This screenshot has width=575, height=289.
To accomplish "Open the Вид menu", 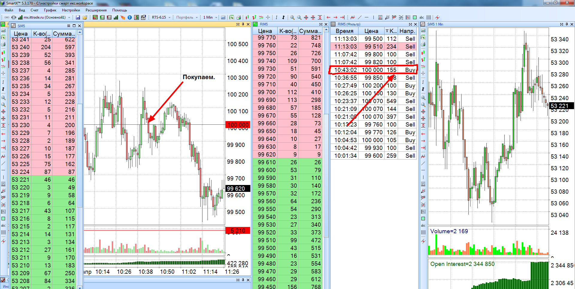I will 22,10.
